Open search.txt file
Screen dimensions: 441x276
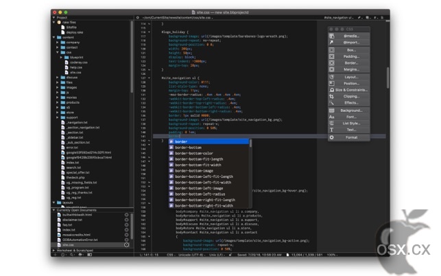73,168
